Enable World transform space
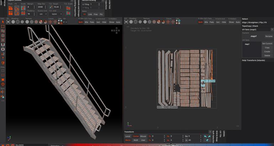274x146 pixels. 128,140
